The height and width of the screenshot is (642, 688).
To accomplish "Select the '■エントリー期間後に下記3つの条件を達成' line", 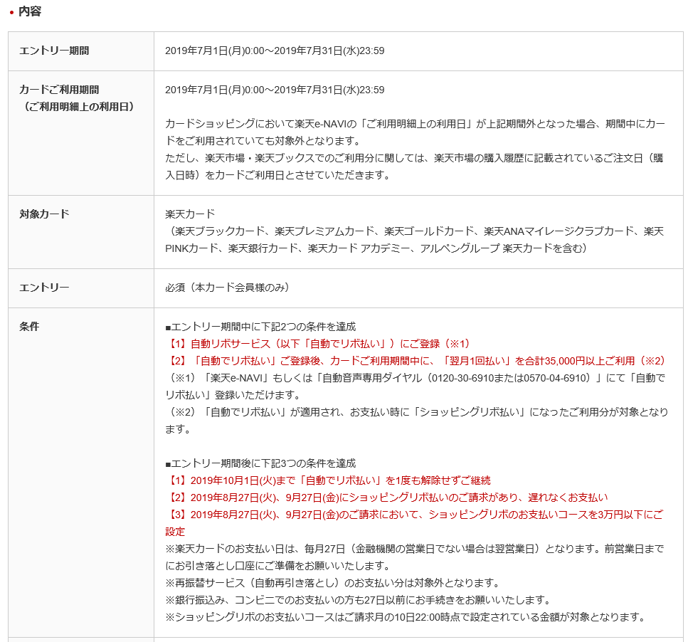I will click(260, 464).
